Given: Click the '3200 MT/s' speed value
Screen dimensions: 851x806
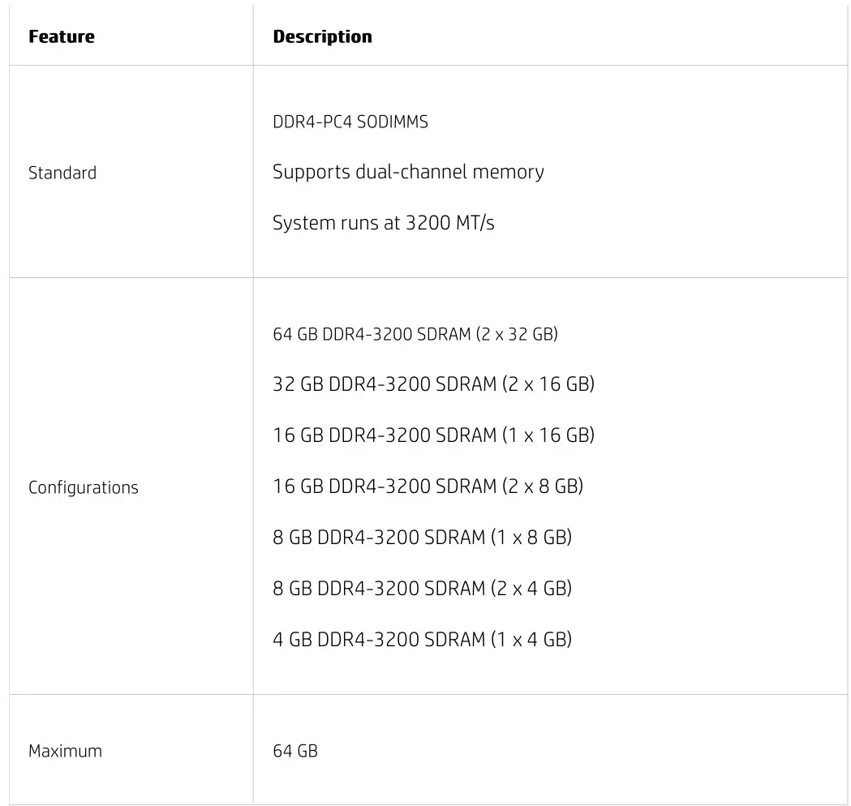Looking at the screenshot, I should (x=449, y=223).
